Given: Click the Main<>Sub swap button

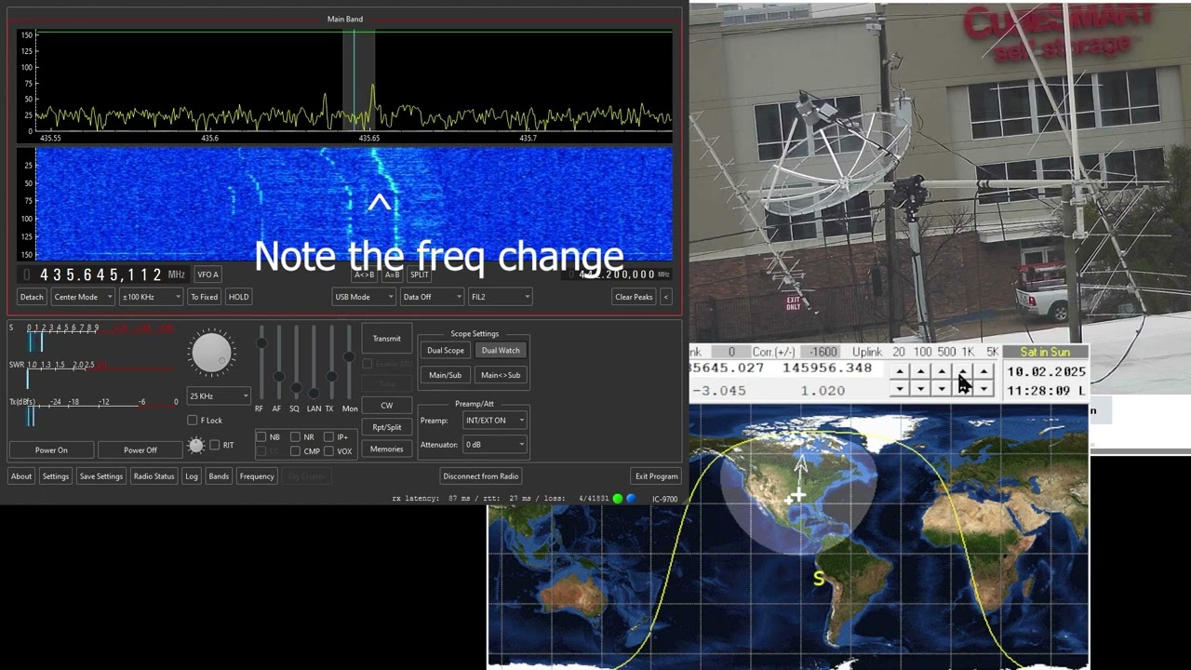Looking at the screenshot, I should click(x=501, y=375).
